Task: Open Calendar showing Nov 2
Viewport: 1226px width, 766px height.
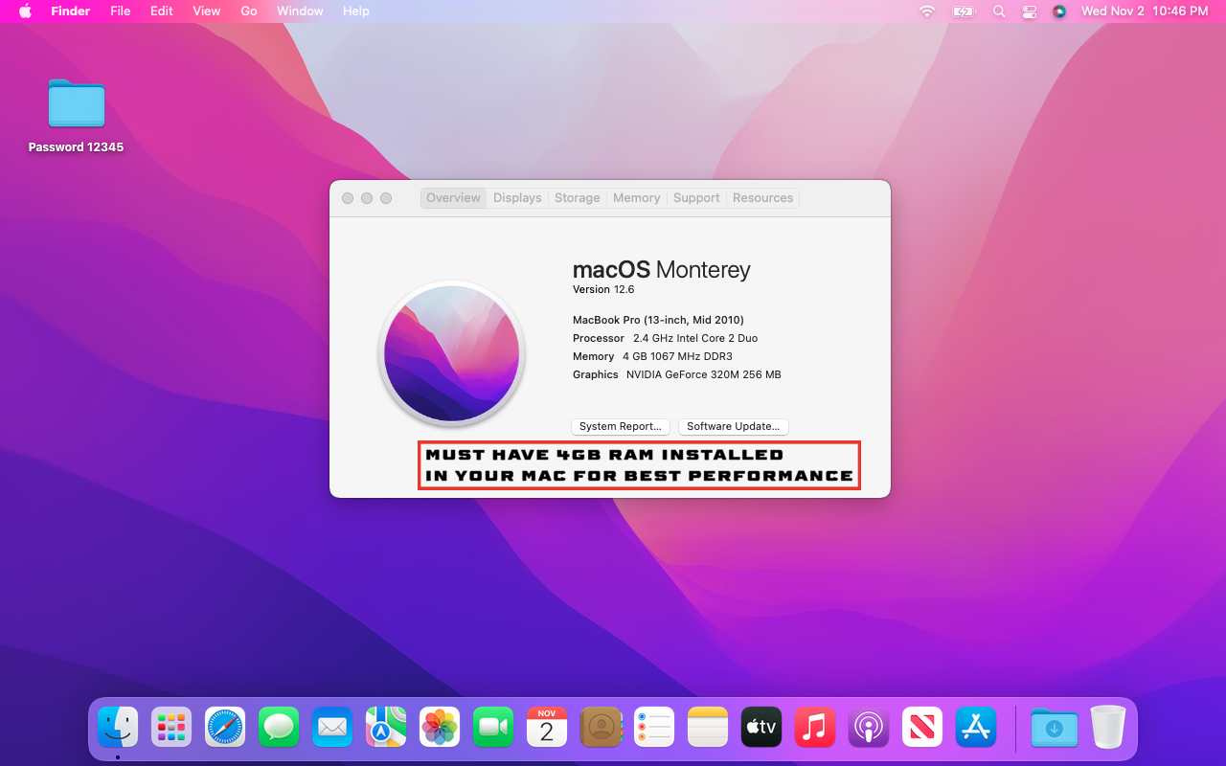Action: [547, 728]
